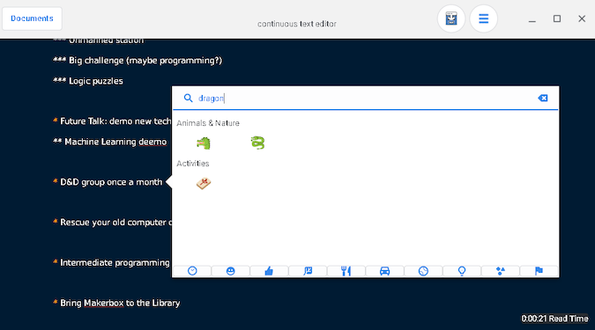Click the save document icon in header
This screenshot has width=595, height=330.
pyautogui.click(x=451, y=18)
